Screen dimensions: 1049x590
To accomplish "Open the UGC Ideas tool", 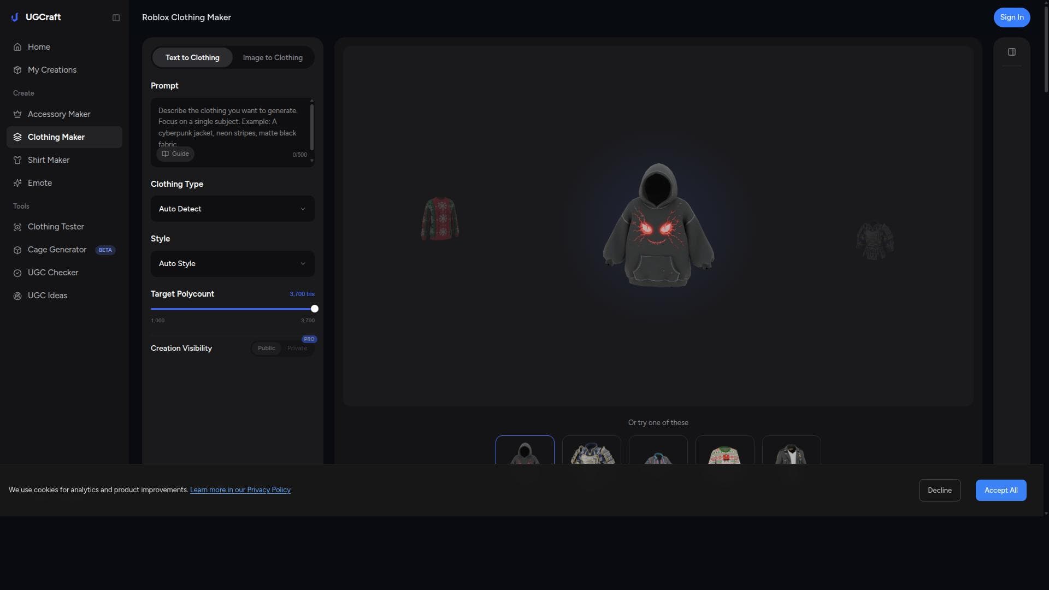I will pos(64,296).
